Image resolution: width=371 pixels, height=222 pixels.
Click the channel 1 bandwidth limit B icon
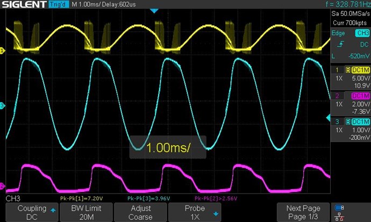point(348,70)
